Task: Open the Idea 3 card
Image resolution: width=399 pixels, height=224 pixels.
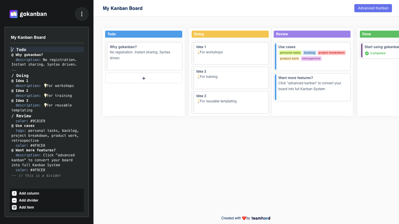Action: pyautogui.click(x=230, y=102)
